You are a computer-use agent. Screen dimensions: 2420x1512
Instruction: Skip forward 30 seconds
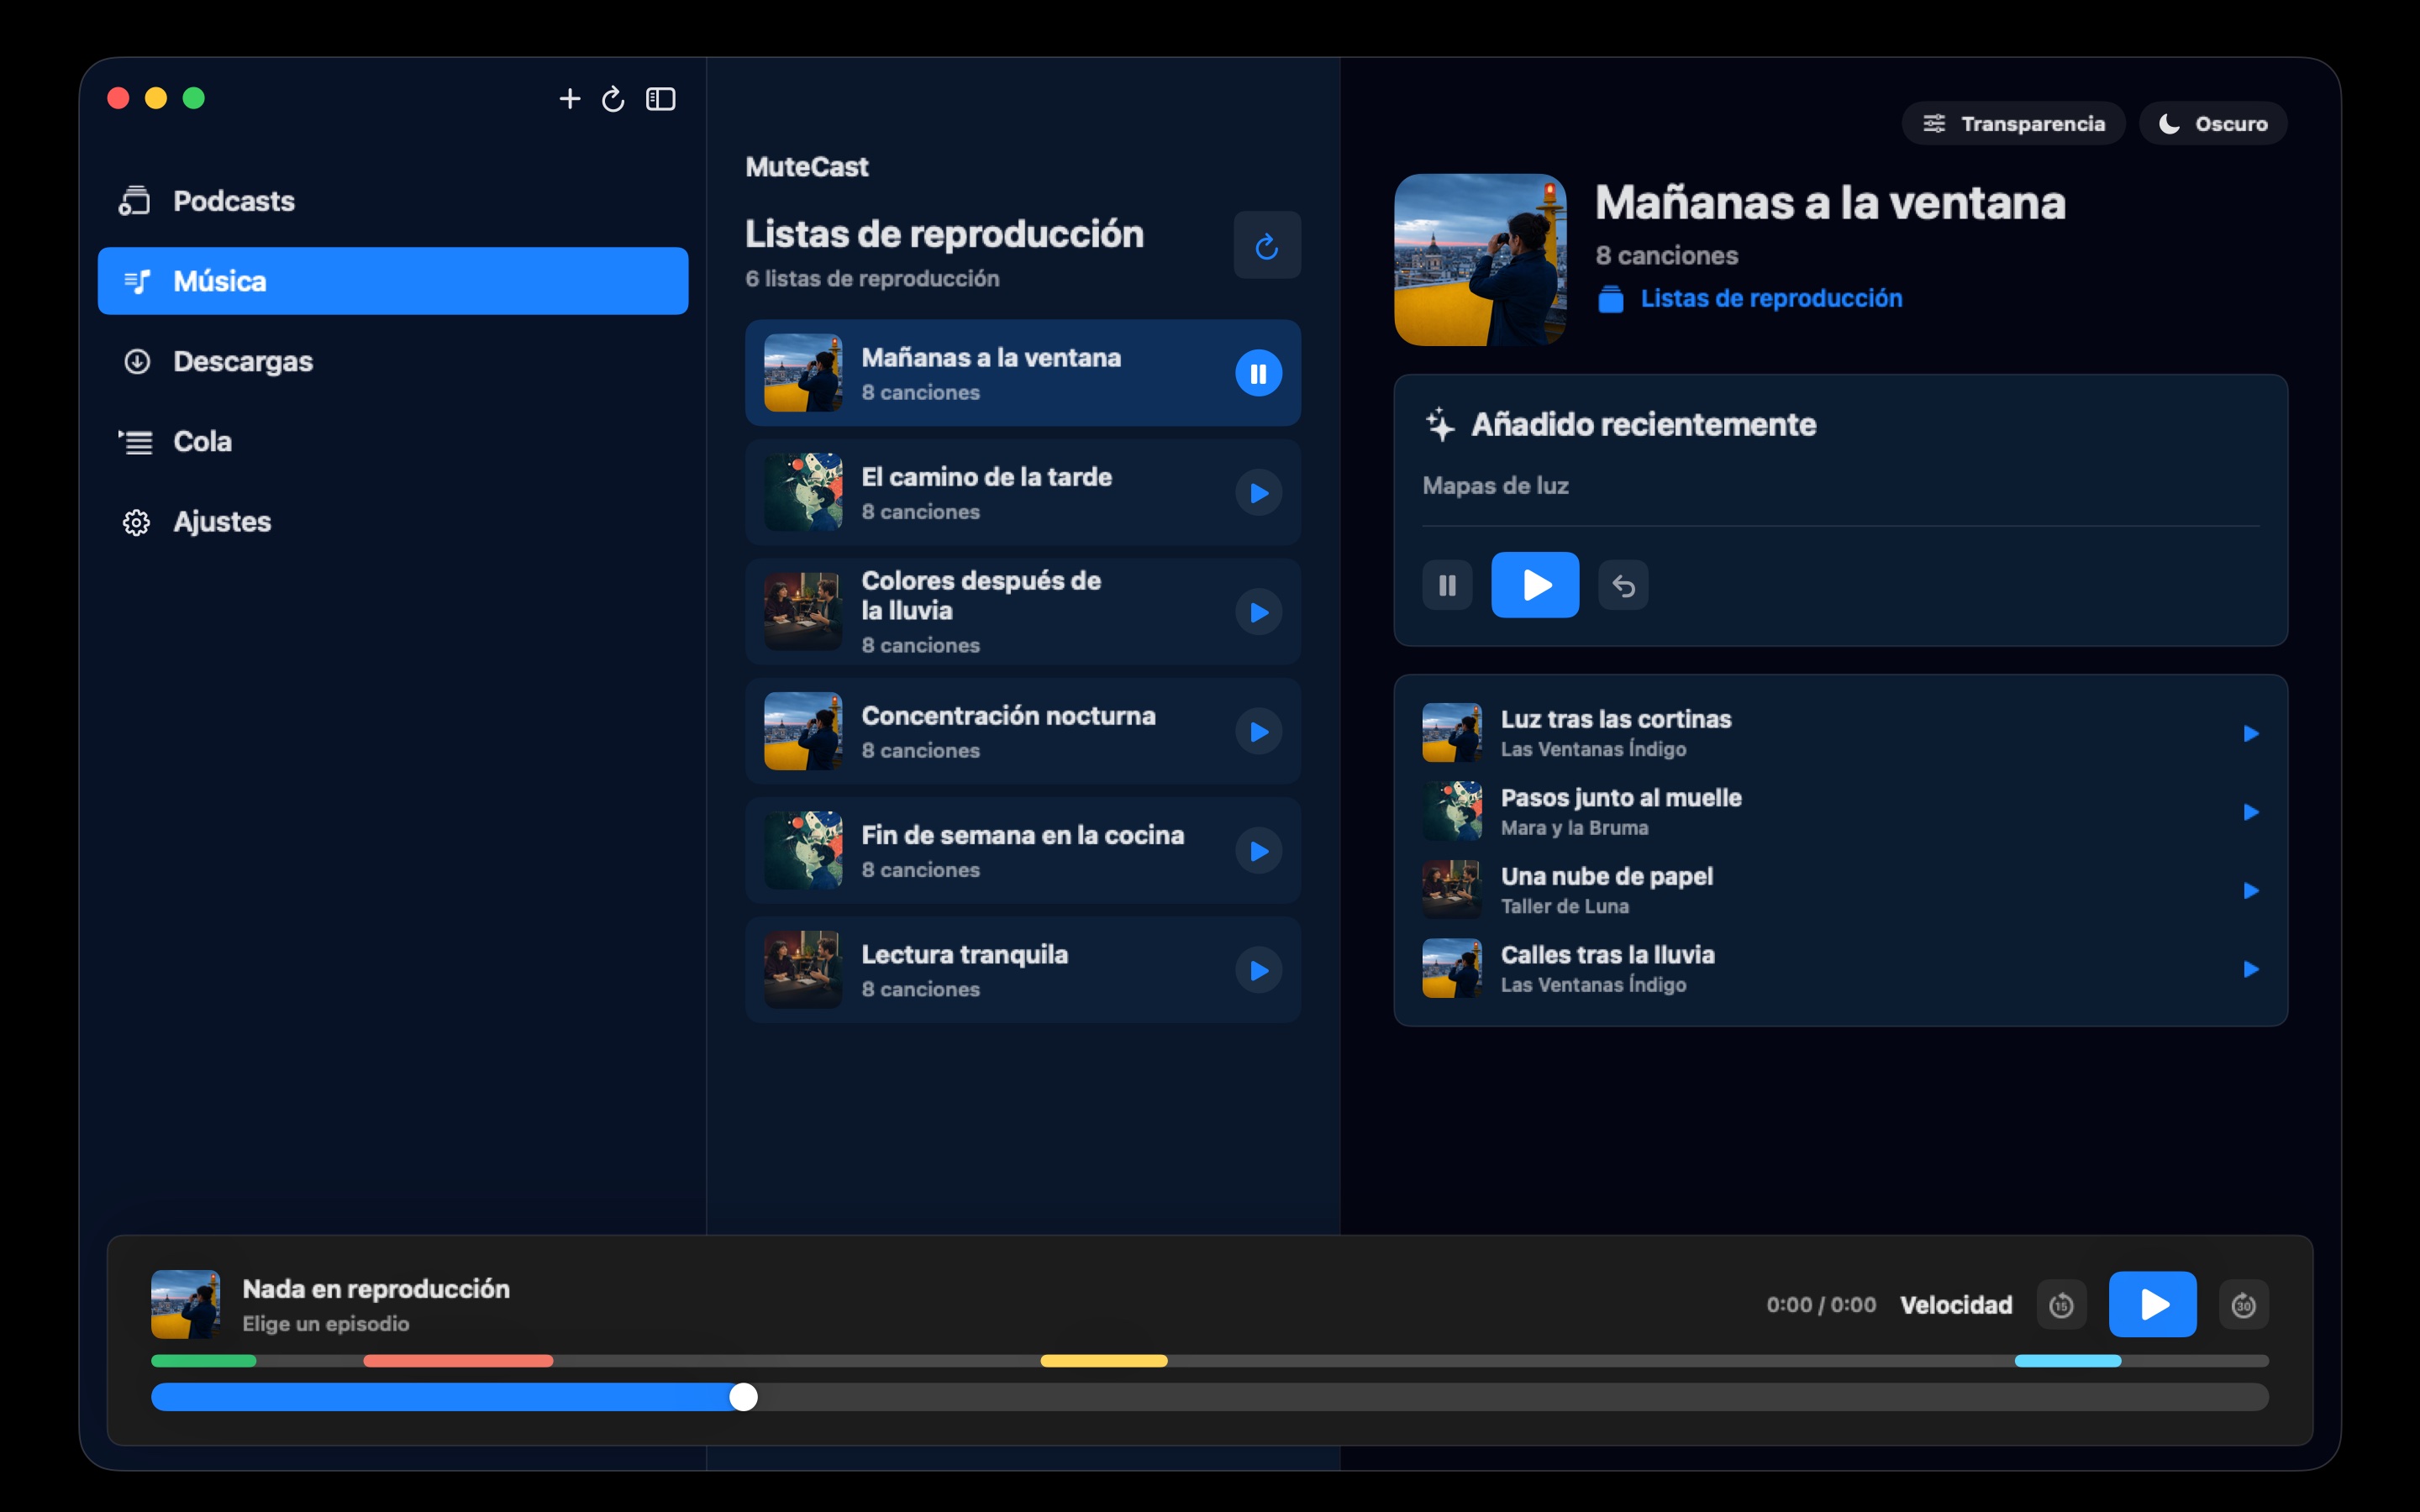[2243, 1305]
